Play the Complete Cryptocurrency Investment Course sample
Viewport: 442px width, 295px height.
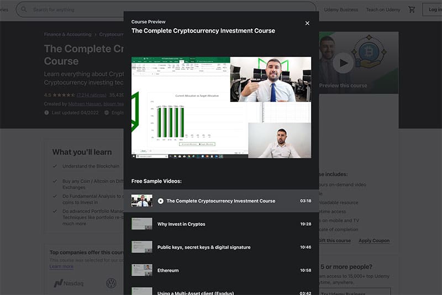point(221,201)
